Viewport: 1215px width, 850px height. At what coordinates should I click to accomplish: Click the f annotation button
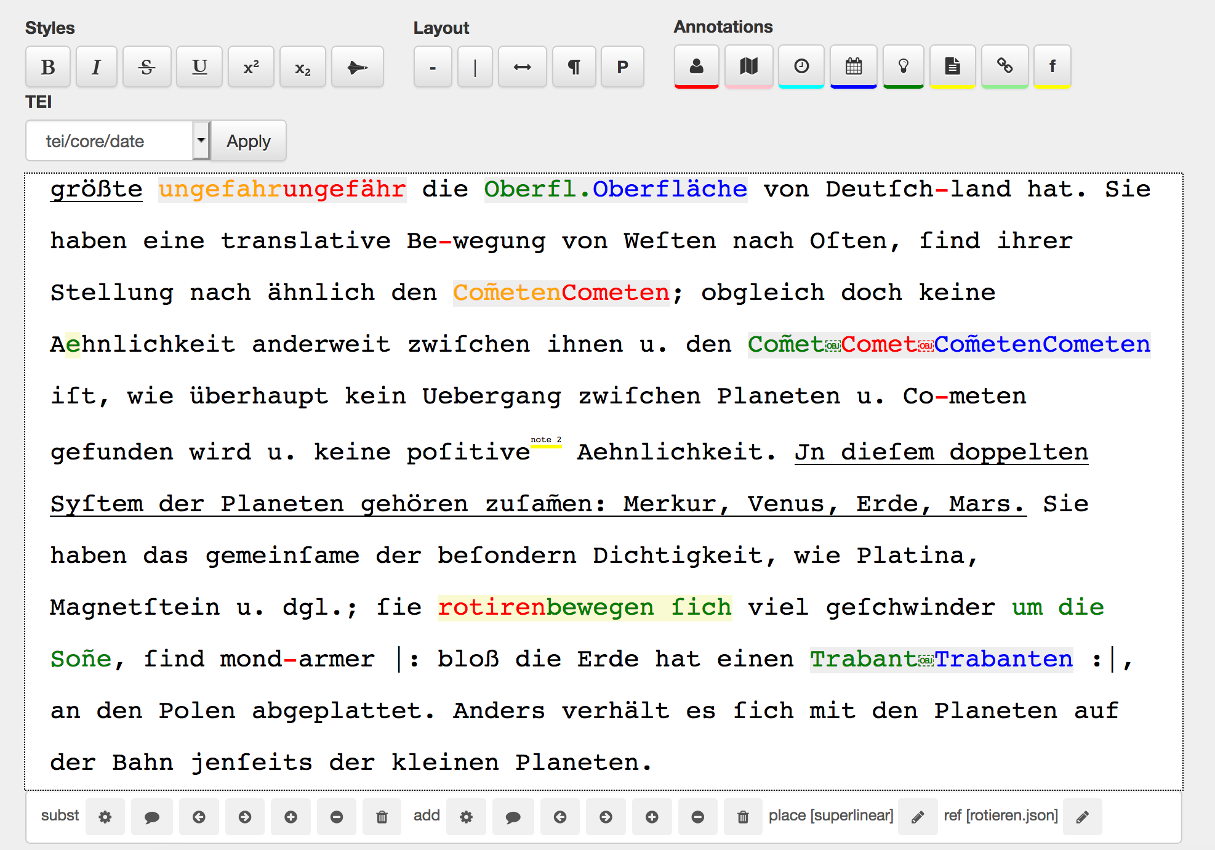click(1053, 66)
